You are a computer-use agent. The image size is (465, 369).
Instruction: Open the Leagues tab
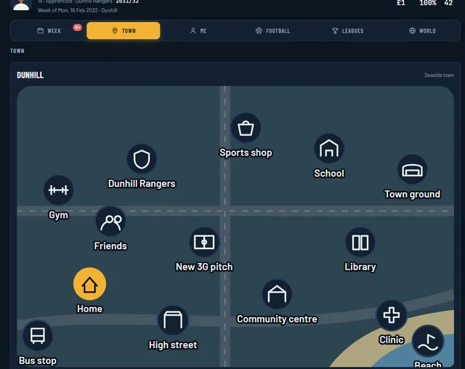pos(347,31)
